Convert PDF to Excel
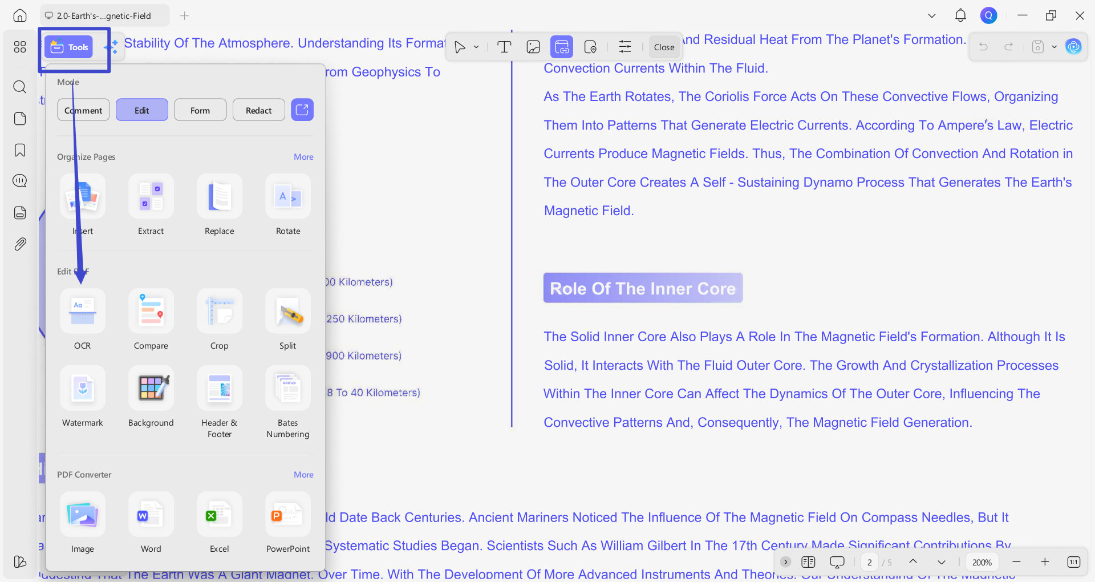The height and width of the screenshot is (582, 1095). tap(220, 523)
